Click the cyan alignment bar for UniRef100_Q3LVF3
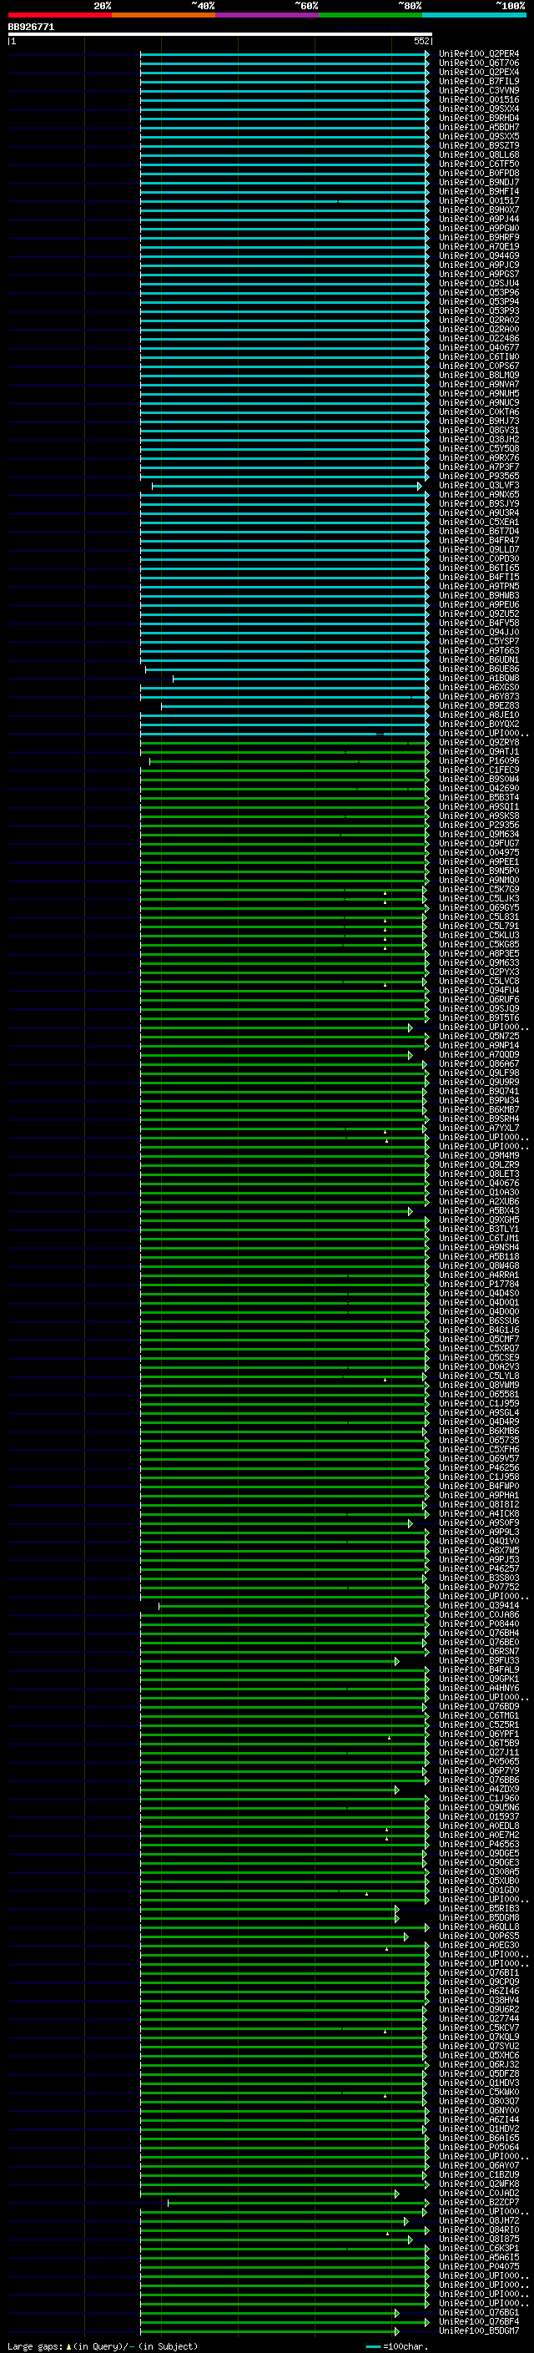 [x=287, y=486]
